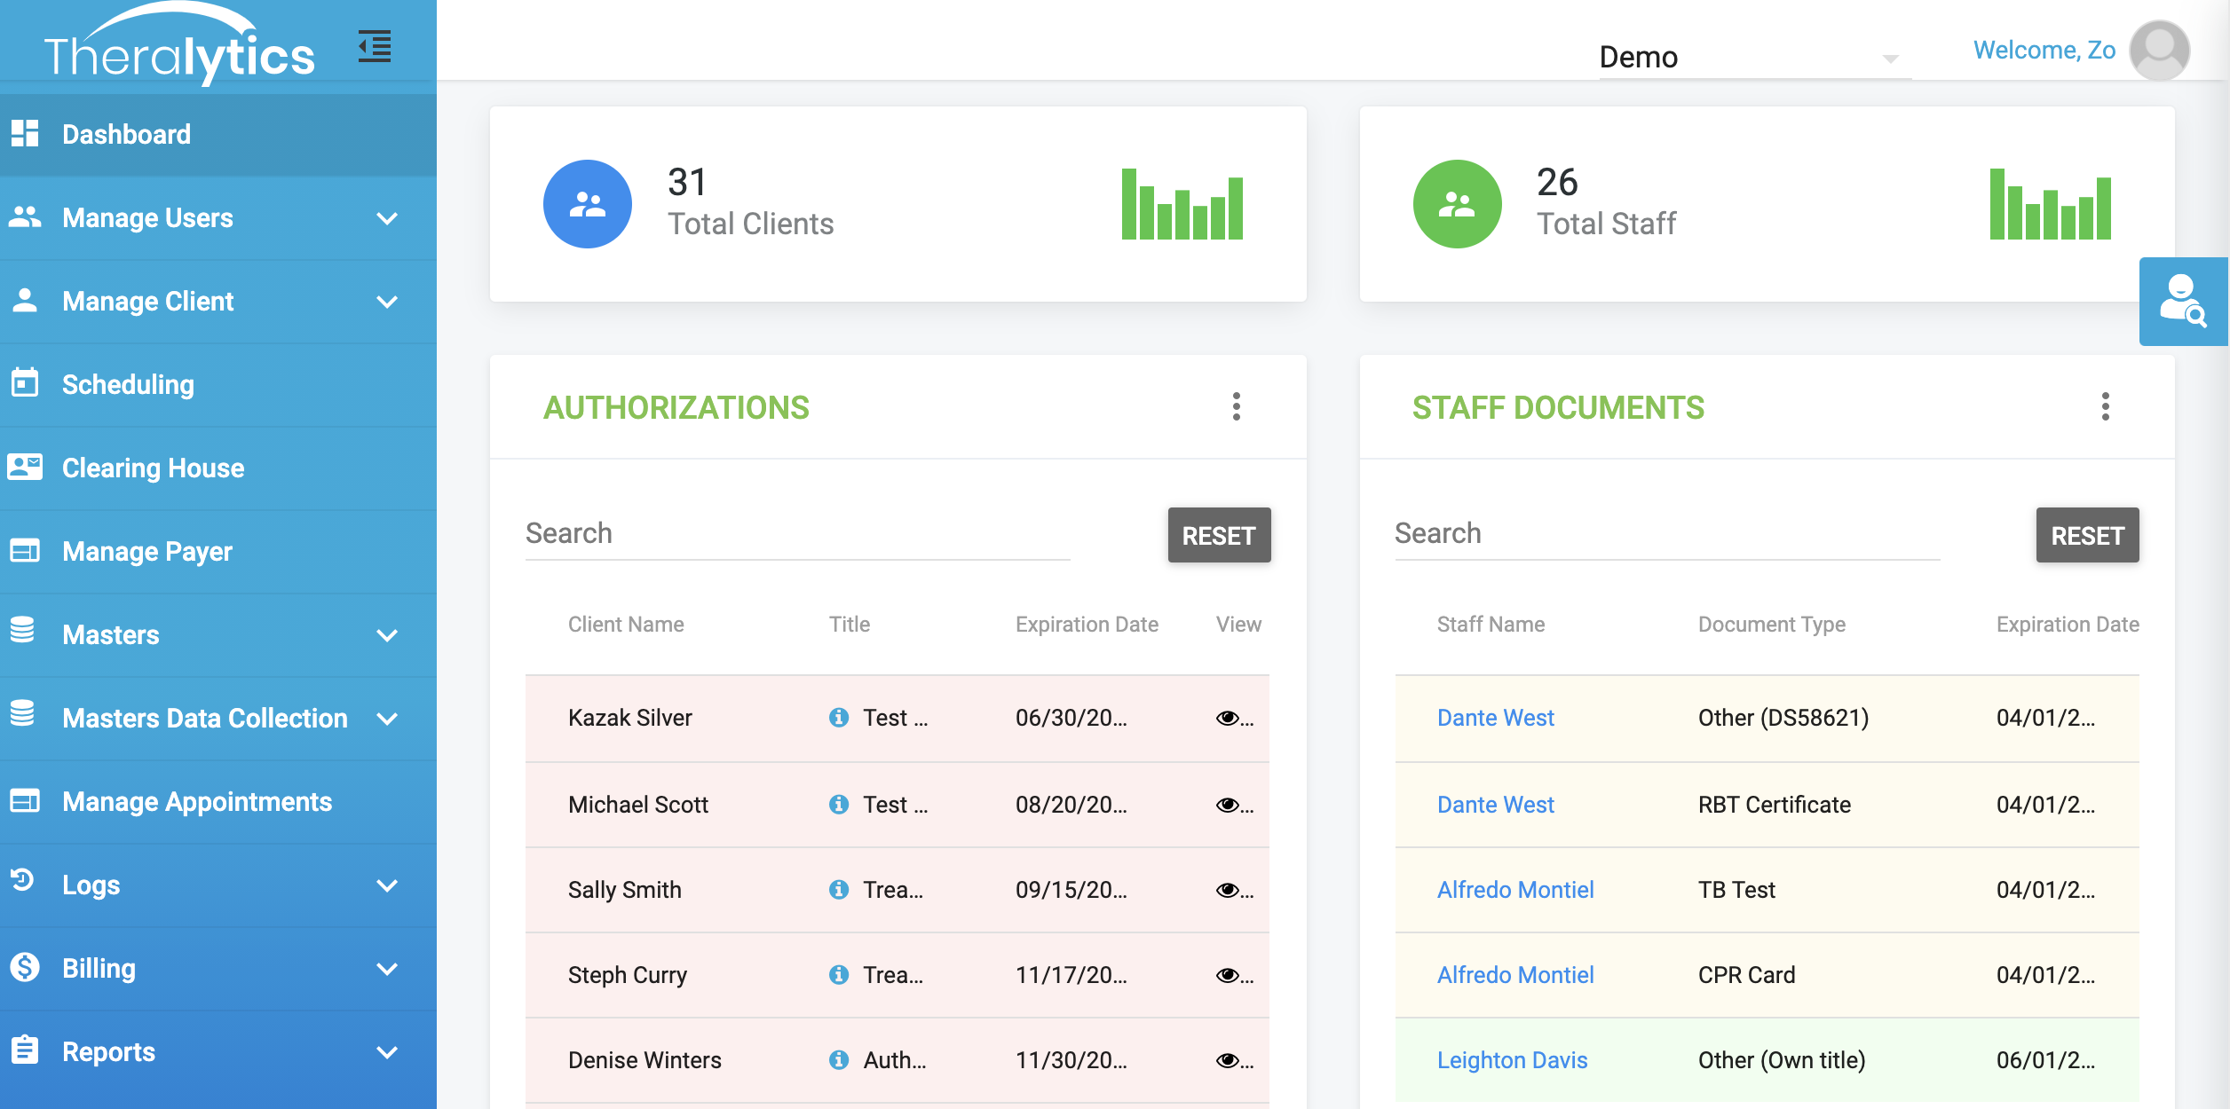Select the Scheduling calendar icon
Screen dimensions: 2230x1109
click(x=24, y=384)
